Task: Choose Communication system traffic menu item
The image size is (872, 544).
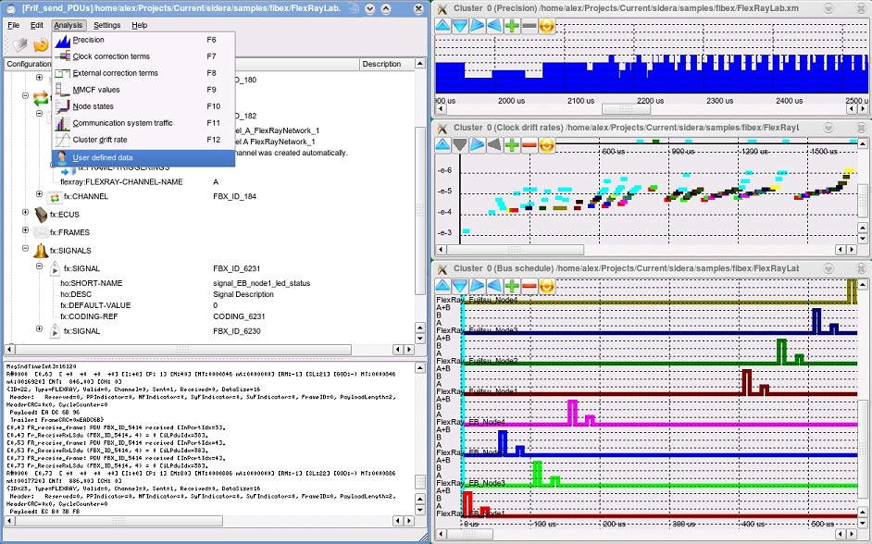Action: pyautogui.click(x=143, y=123)
